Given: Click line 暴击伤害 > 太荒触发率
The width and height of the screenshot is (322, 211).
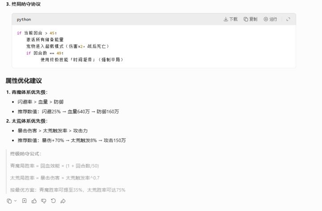Looking at the screenshot, I should tap(53, 131).
